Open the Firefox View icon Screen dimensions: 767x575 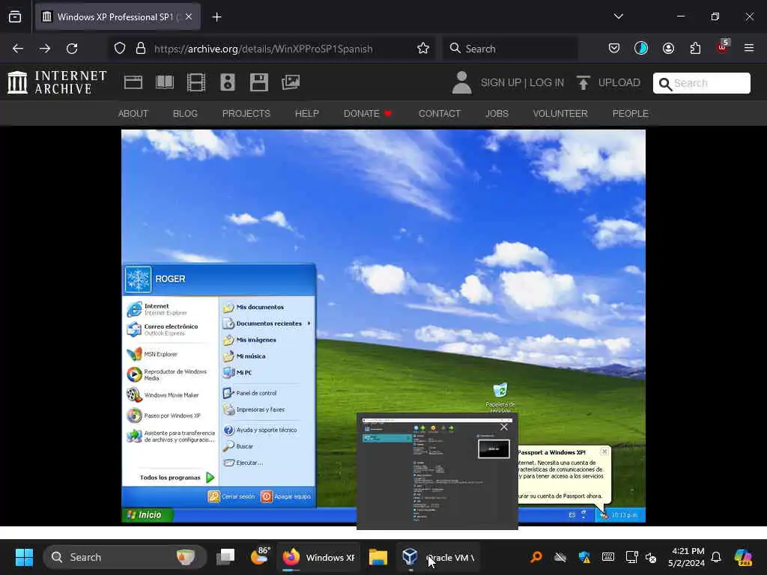(15, 17)
